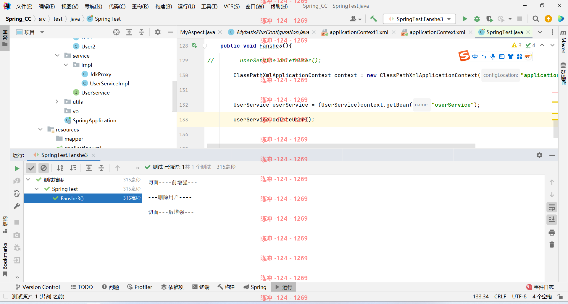Switch to applicationContext1.xml tab
This screenshot has width=568, height=304.
tap(359, 32)
